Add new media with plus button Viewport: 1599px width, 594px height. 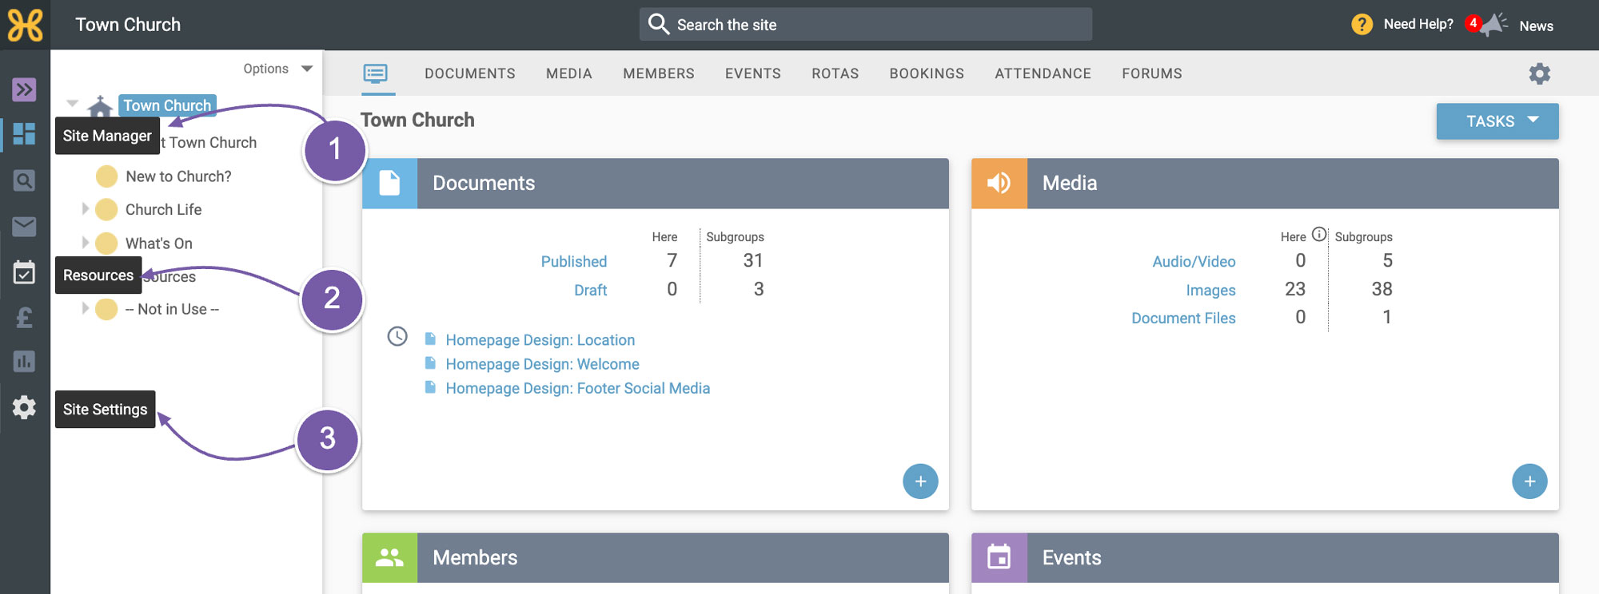[1529, 481]
